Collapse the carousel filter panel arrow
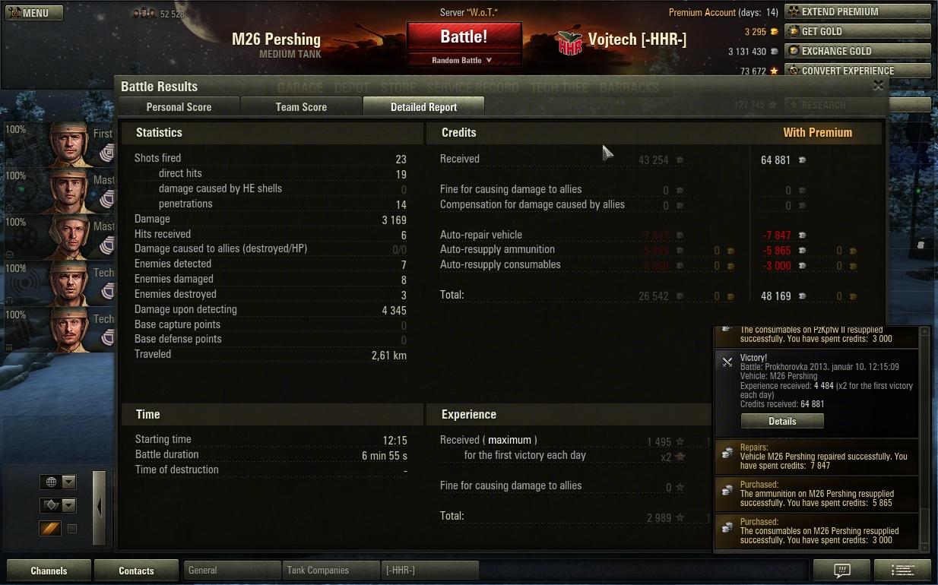 pyautogui.click(x=100, y=508)
